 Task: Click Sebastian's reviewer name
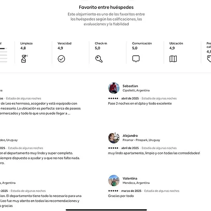click(x=130, y=86)
